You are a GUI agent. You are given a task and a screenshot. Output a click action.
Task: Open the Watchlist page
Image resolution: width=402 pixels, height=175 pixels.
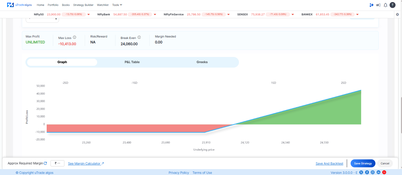(x=103, y=5)
